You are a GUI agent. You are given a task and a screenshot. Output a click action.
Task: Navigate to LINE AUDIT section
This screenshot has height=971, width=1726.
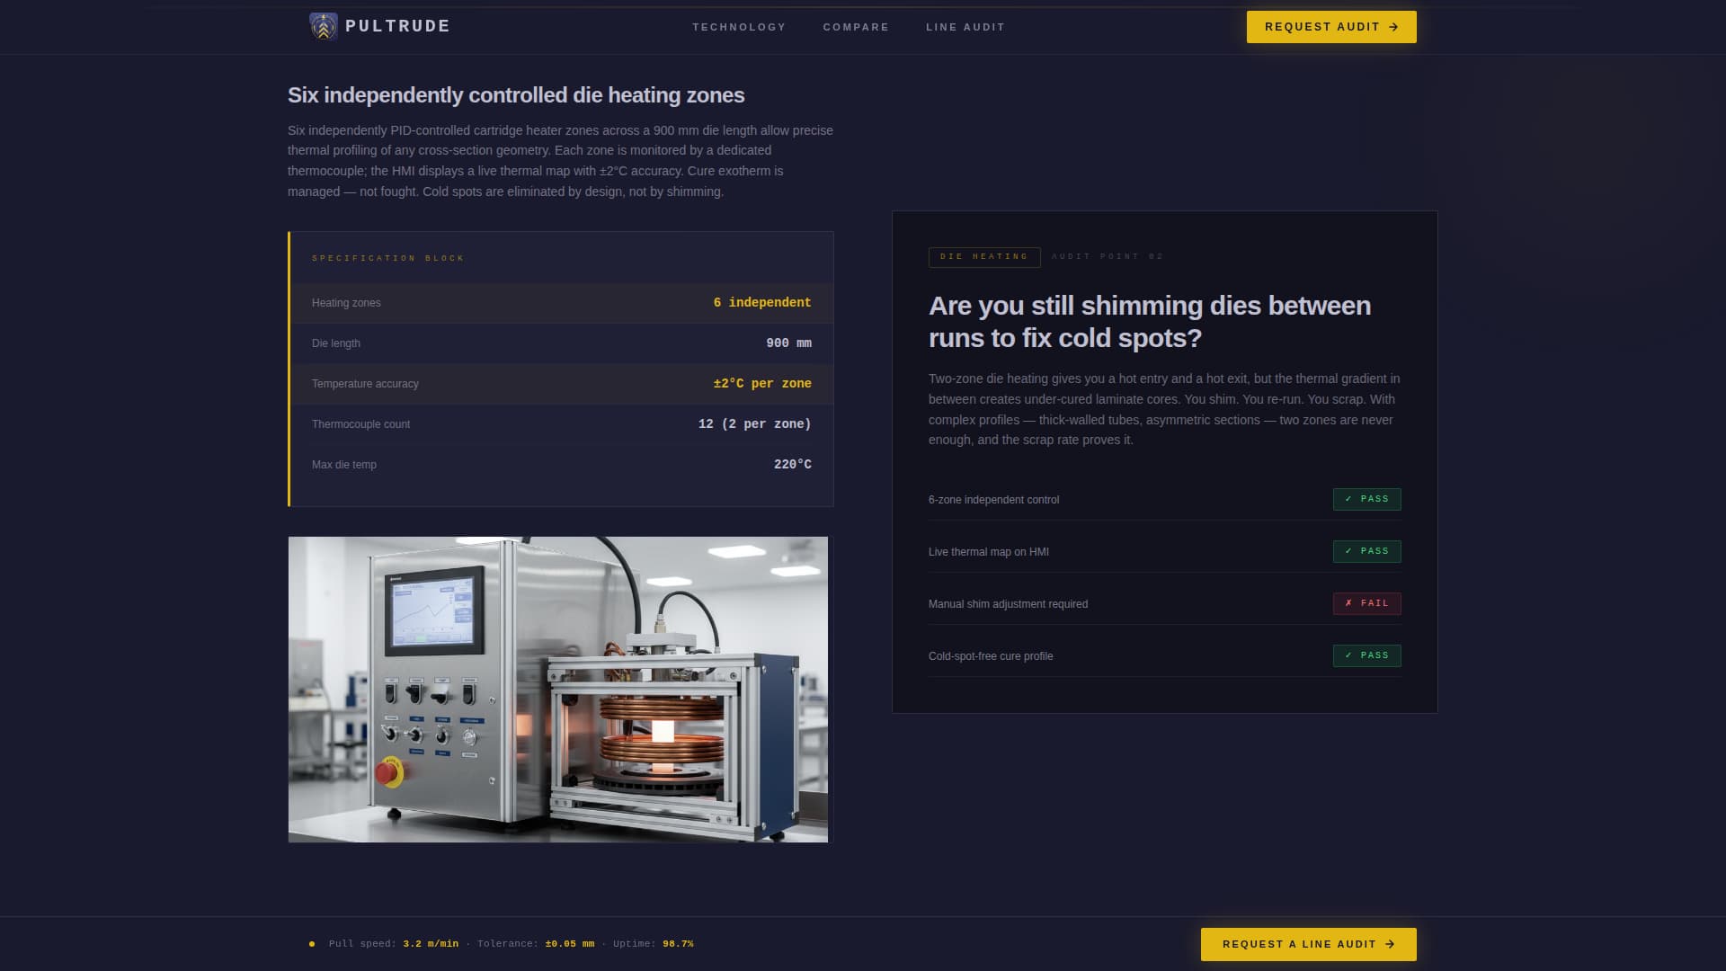965,27
